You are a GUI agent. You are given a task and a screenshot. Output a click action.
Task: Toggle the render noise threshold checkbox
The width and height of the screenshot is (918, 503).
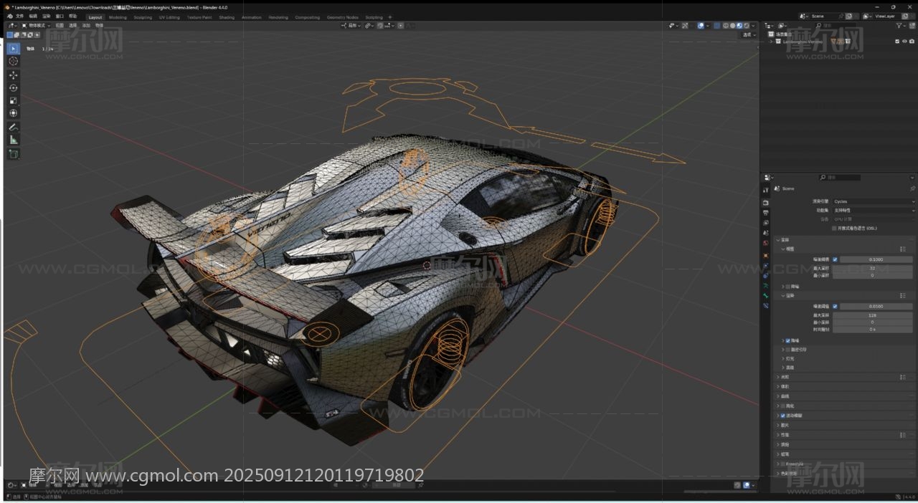pos(835,307)
